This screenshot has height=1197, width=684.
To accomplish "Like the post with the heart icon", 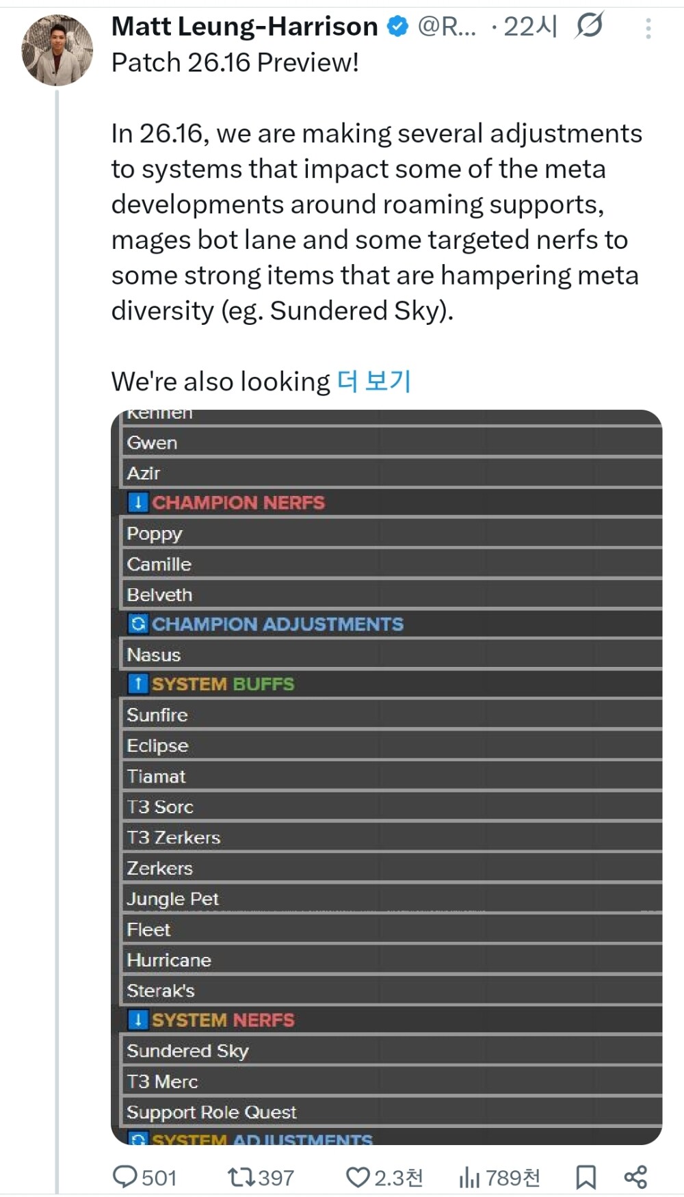I will [358, 1177].
